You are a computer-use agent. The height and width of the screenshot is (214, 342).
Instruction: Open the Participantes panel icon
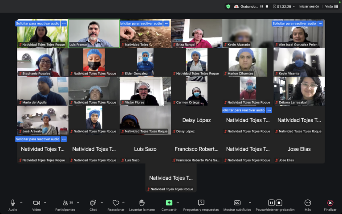(x=65, y=203)
